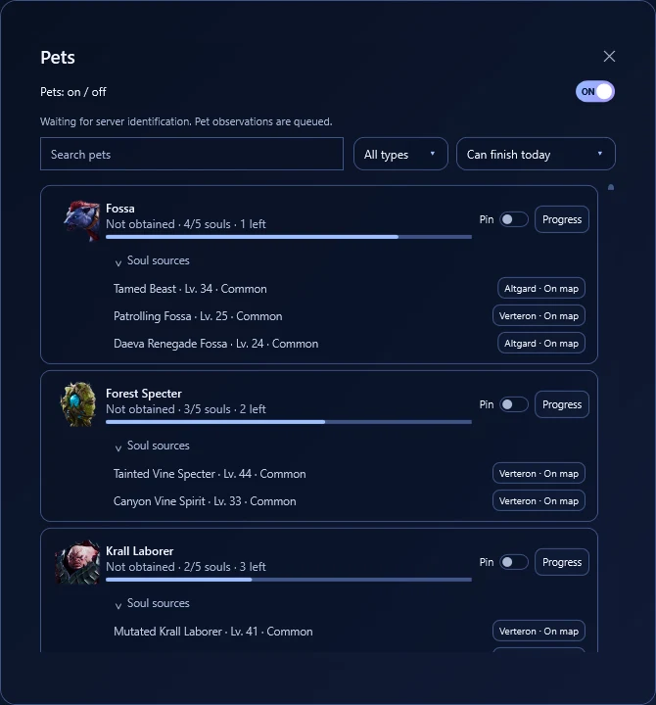Click the Forest Specter soul progress bar
This screenshot has height=705, width=656.
tap(289, 422)
